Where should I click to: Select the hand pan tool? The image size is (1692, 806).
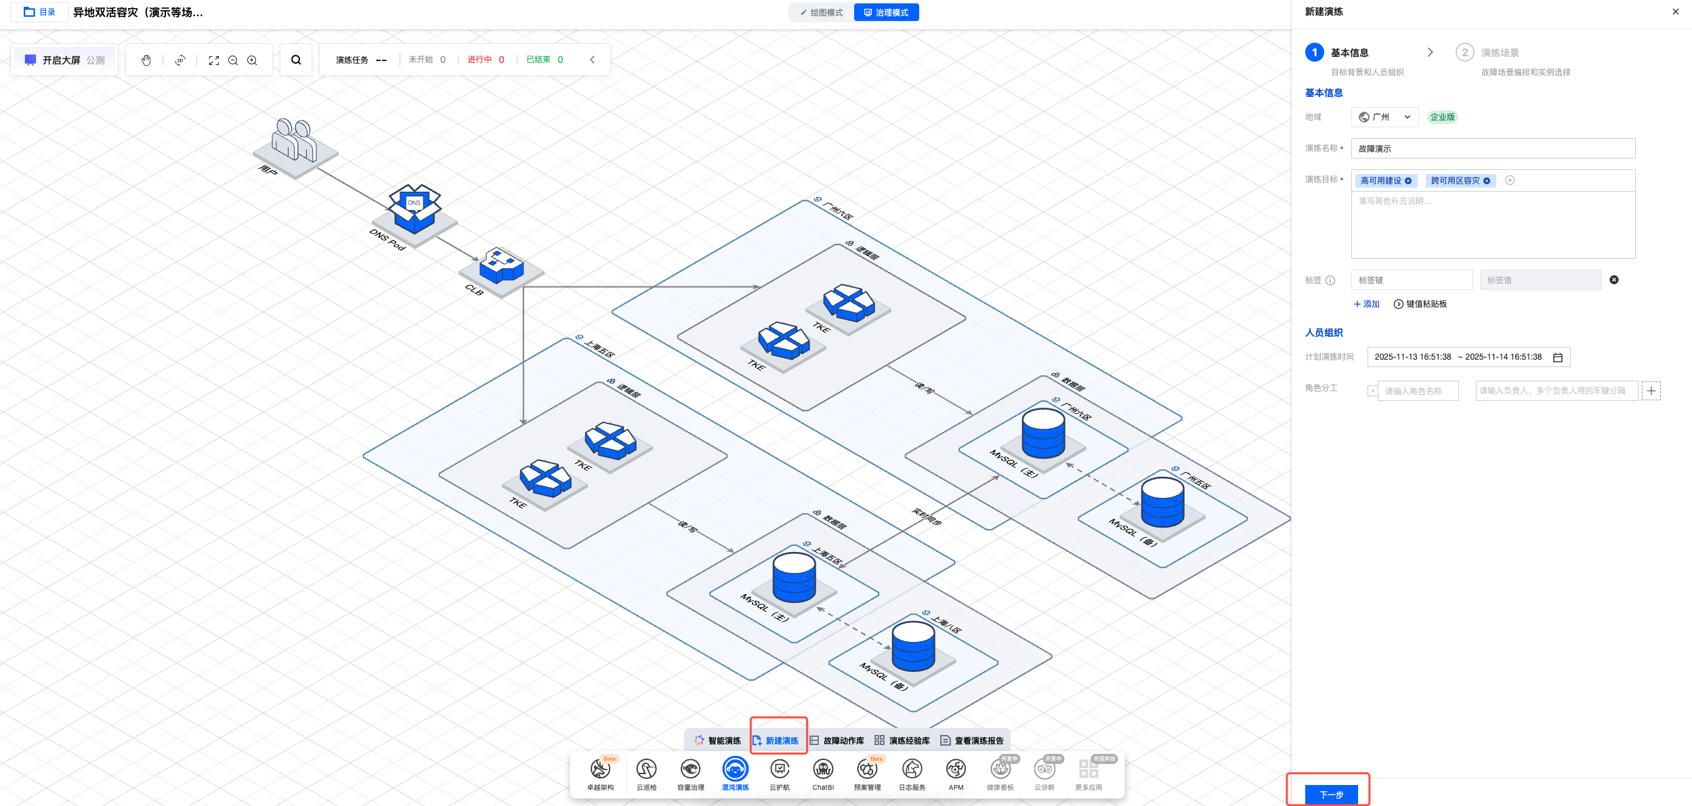pos(146,60)
